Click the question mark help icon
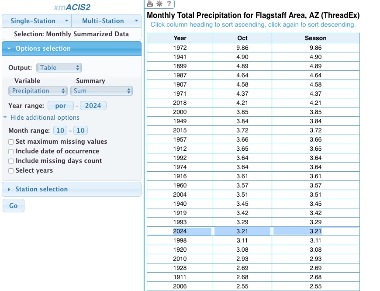 pos(169,3)
